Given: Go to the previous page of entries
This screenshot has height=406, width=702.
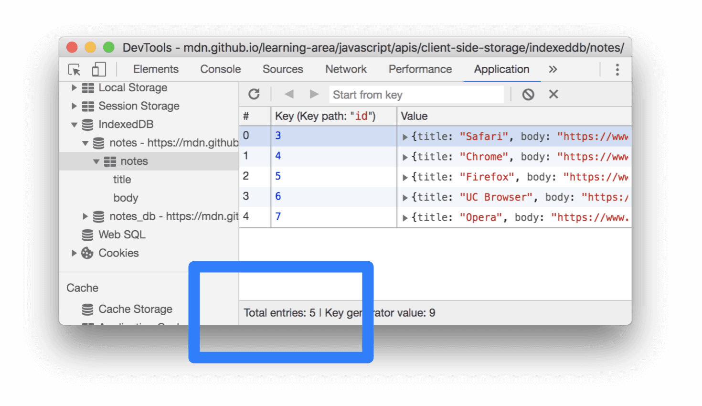Looking at the screenshot, I should pyautogui.click(x=288, y=94).
